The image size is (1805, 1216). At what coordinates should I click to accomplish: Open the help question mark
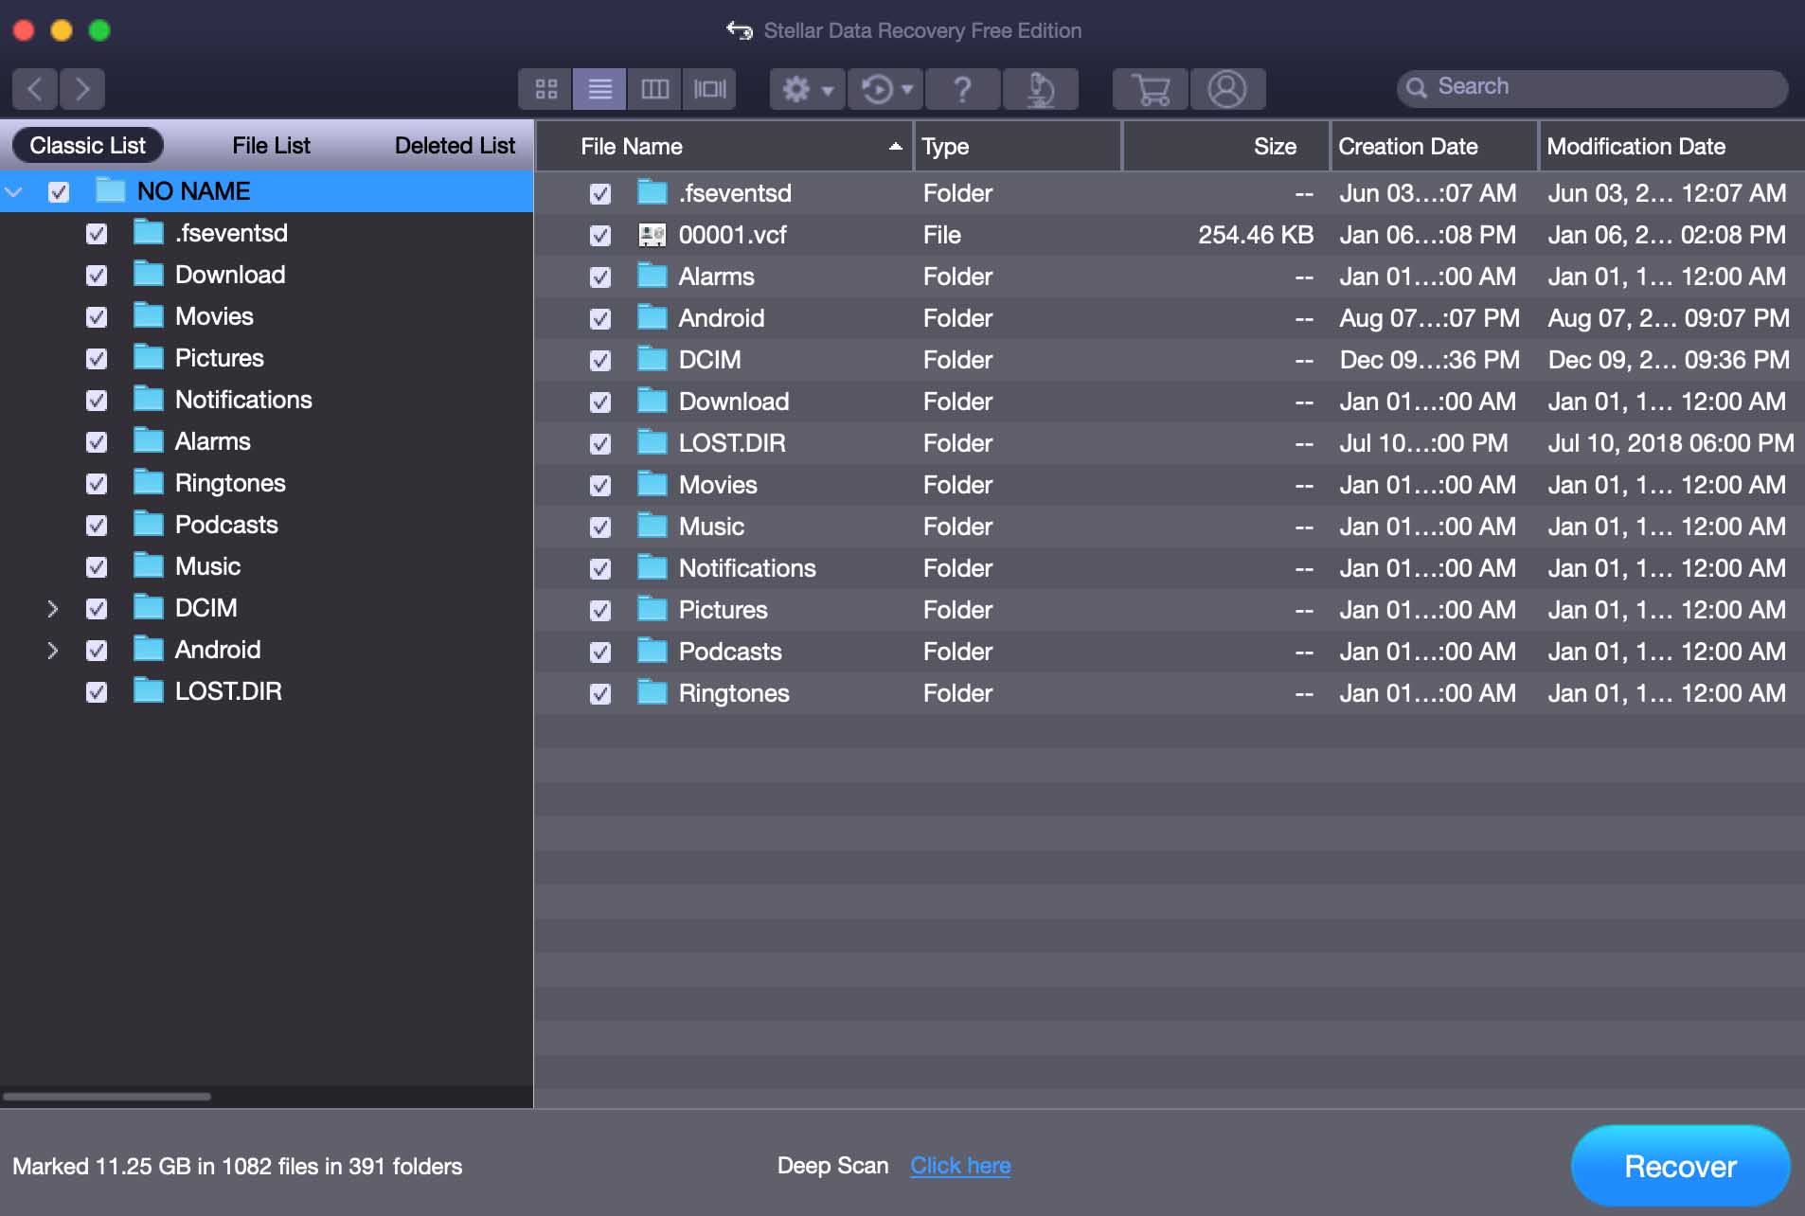(962, 89)
